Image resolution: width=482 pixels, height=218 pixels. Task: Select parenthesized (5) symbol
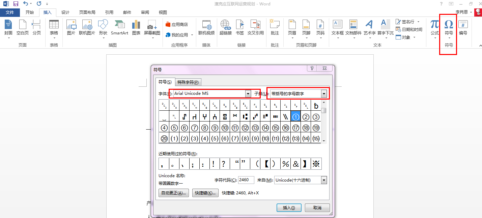(215, 138)
